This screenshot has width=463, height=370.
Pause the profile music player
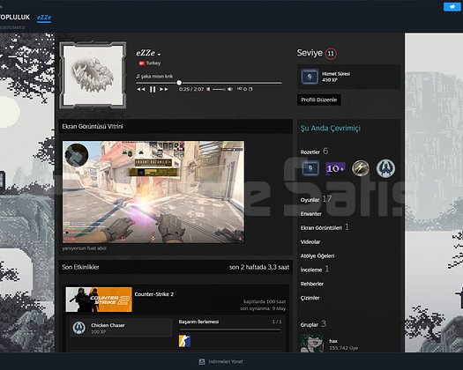(153, 89)
